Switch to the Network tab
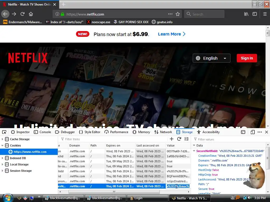 (x=163, y=132)
